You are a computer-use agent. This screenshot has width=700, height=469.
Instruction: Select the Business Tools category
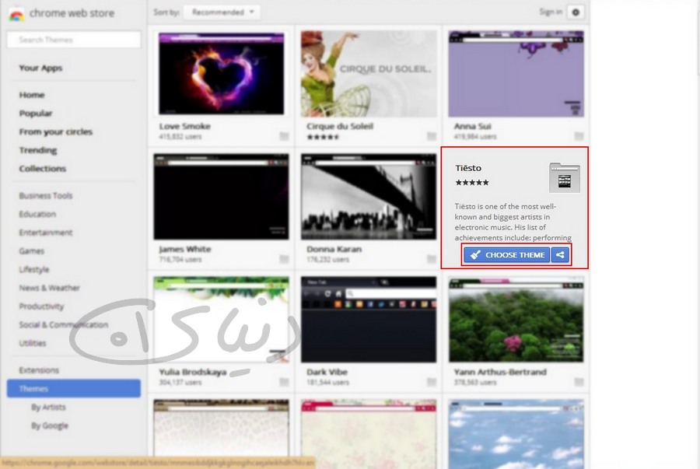pyautogui.click(x=46, y=195)
